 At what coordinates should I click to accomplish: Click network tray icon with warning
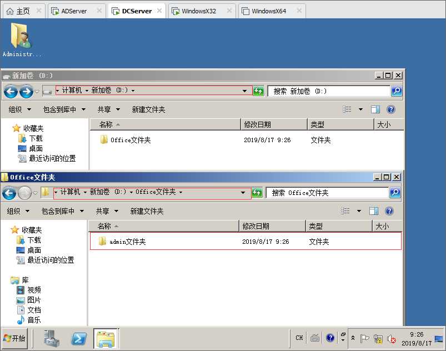coord(378,338)
